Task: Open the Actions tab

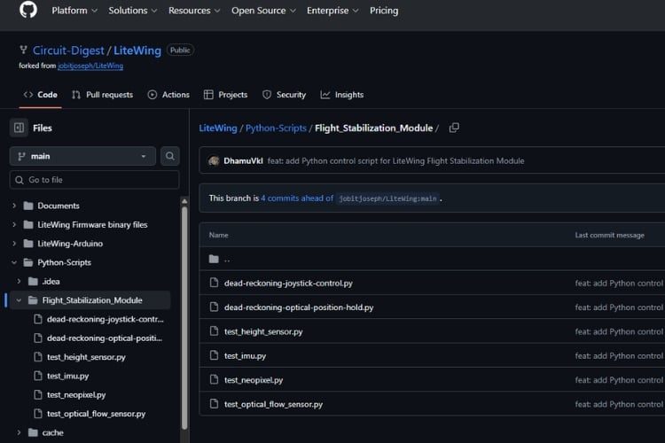Action: [168, 95]
